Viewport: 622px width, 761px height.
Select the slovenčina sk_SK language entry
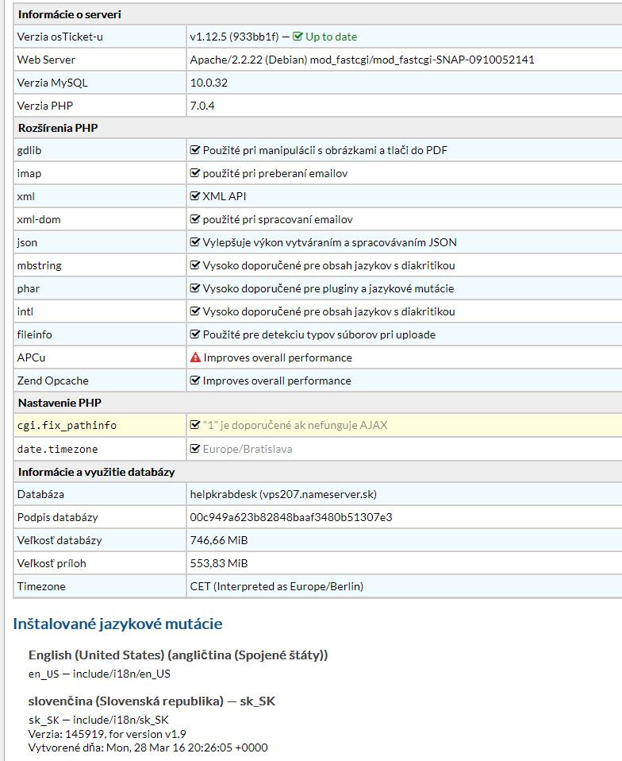click(x=152, y=701)
